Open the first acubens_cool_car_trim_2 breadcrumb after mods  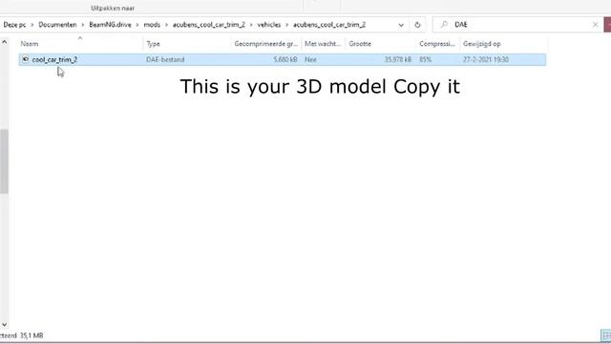[209, 25]
